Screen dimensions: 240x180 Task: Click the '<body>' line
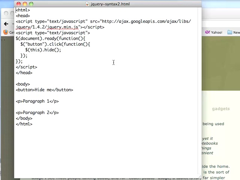pyautogui.click(x=23, y=84)
